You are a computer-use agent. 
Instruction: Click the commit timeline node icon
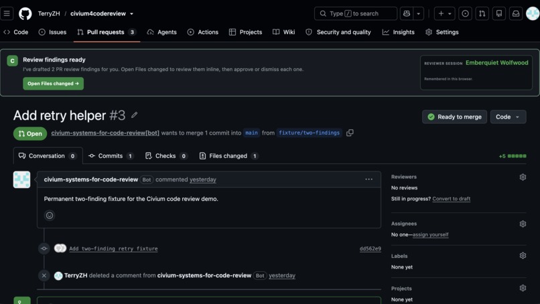point(44,248)
